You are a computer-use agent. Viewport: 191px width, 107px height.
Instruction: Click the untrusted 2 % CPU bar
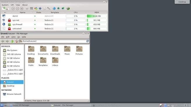click(x=76, y=29)
